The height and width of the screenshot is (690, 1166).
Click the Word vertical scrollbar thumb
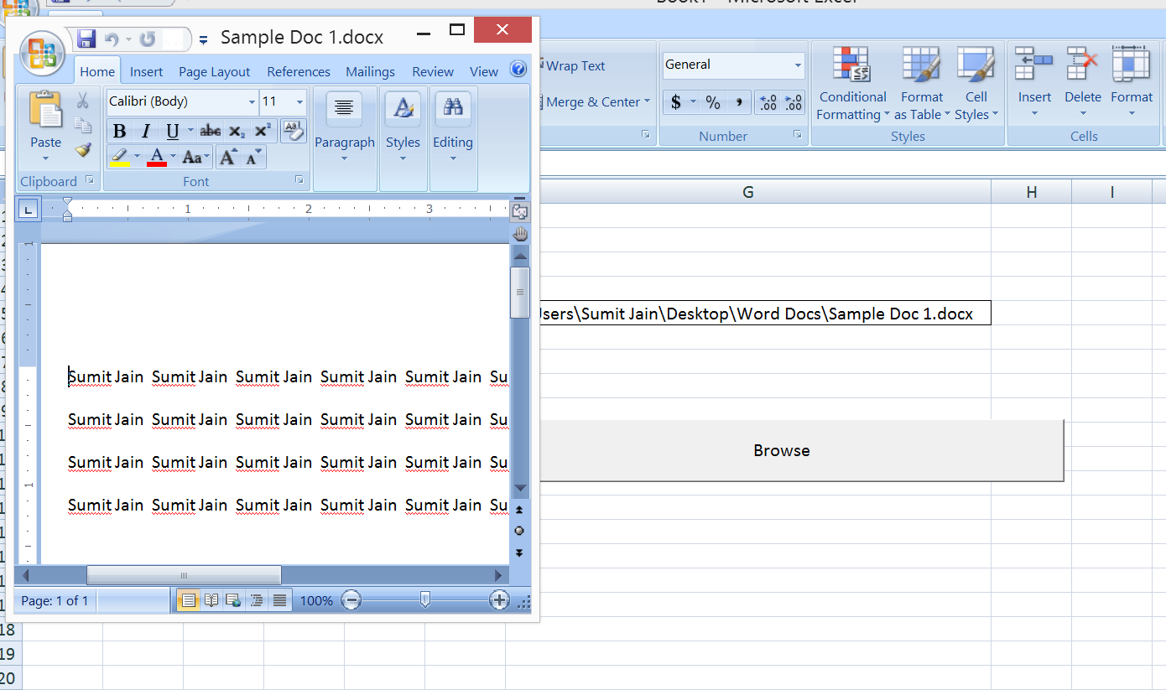(x=520, y=292)
